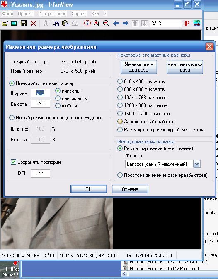Image resolution: width=218 pixels, height=279 pixels.
Task: Open the Сервис menu
Action: pos(79,14)
